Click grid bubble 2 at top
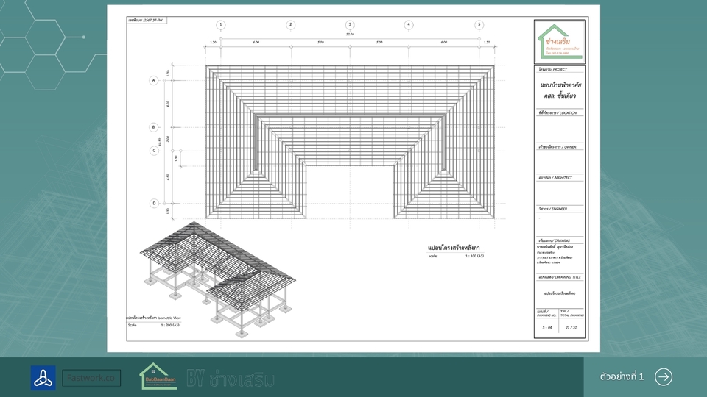This screenshot has width=707, height=397. click(291, 25)
